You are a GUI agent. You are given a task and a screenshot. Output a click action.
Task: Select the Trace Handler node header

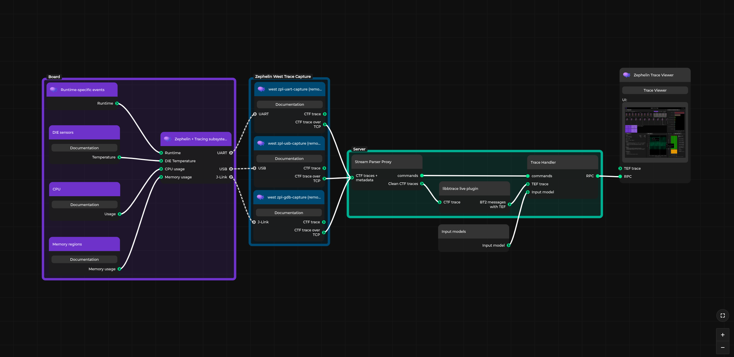[563, 162]
